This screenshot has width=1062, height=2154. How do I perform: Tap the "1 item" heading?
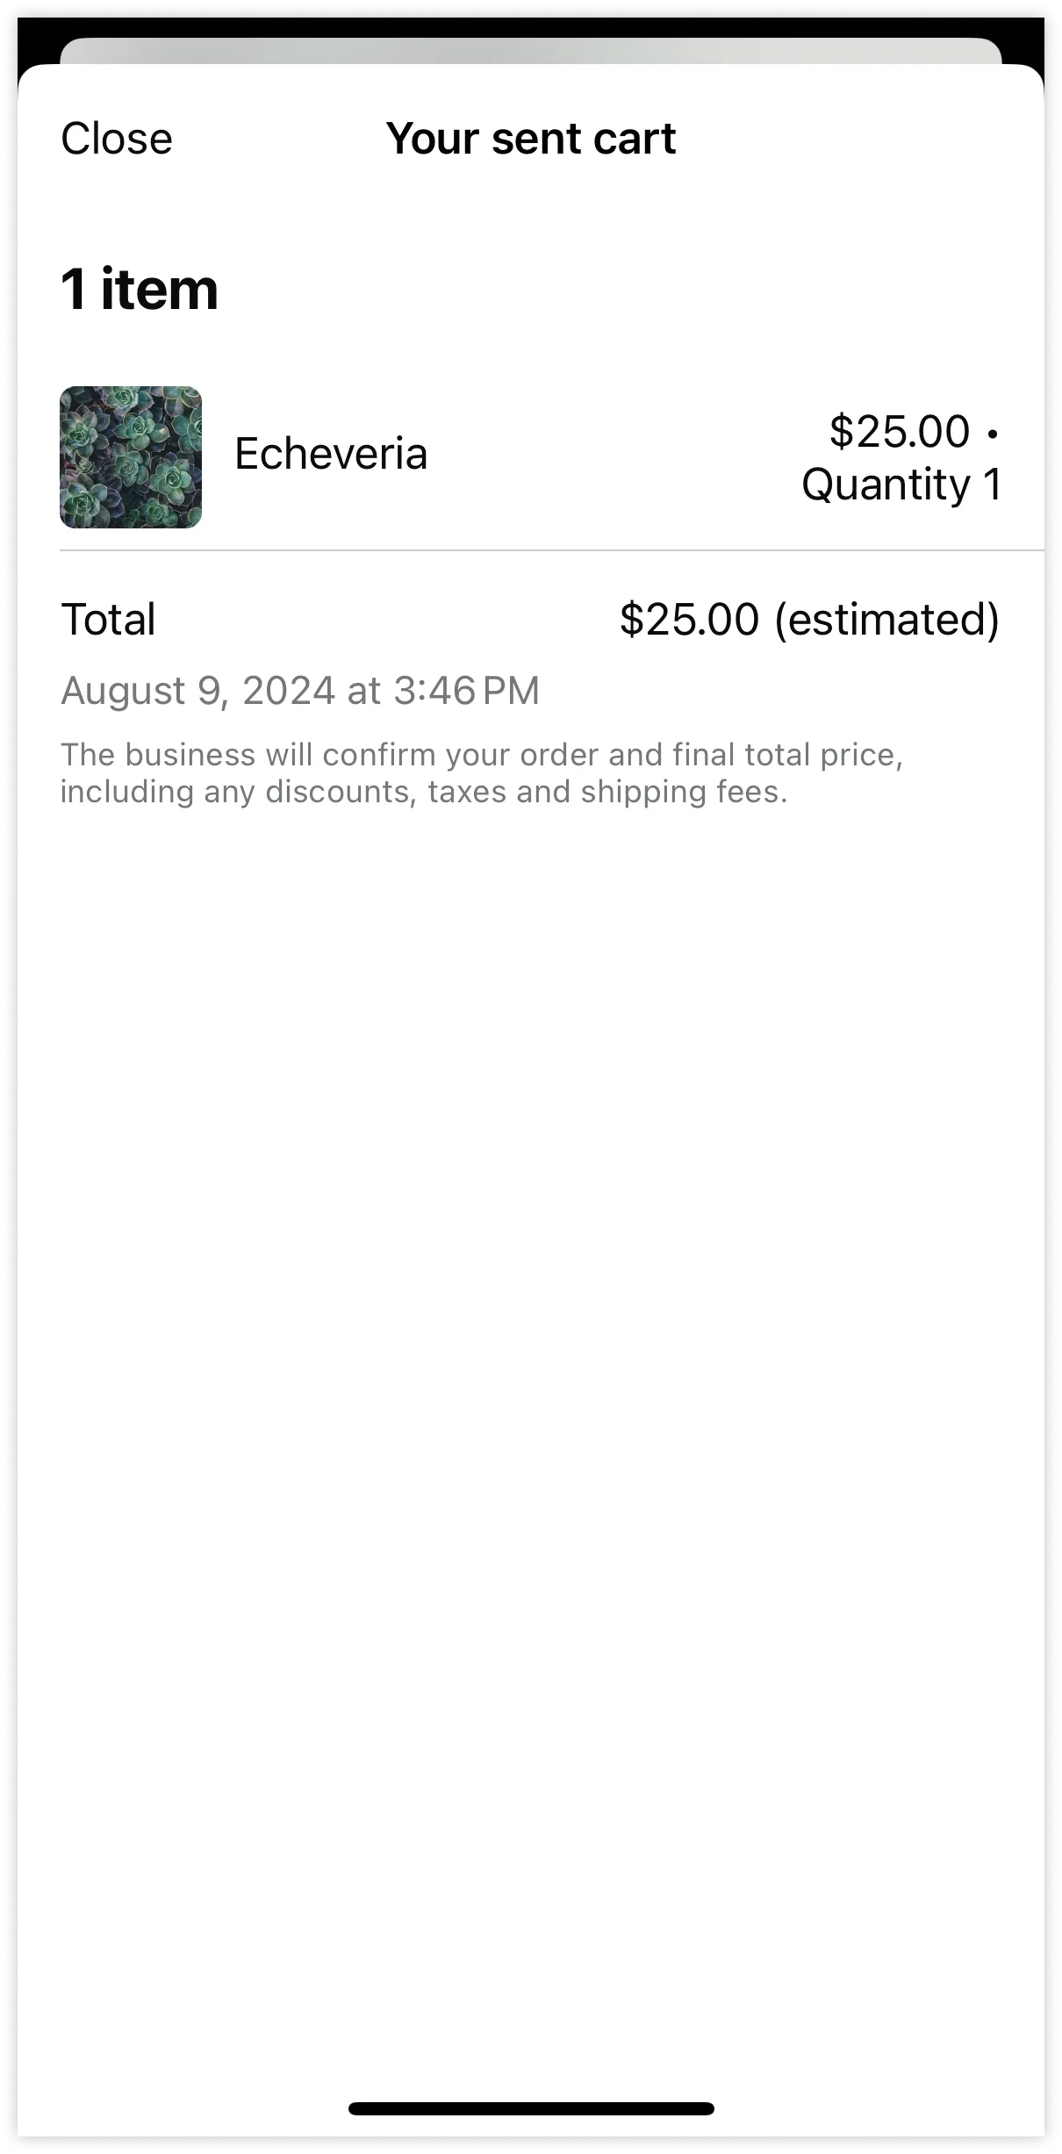tap(140, 289)
